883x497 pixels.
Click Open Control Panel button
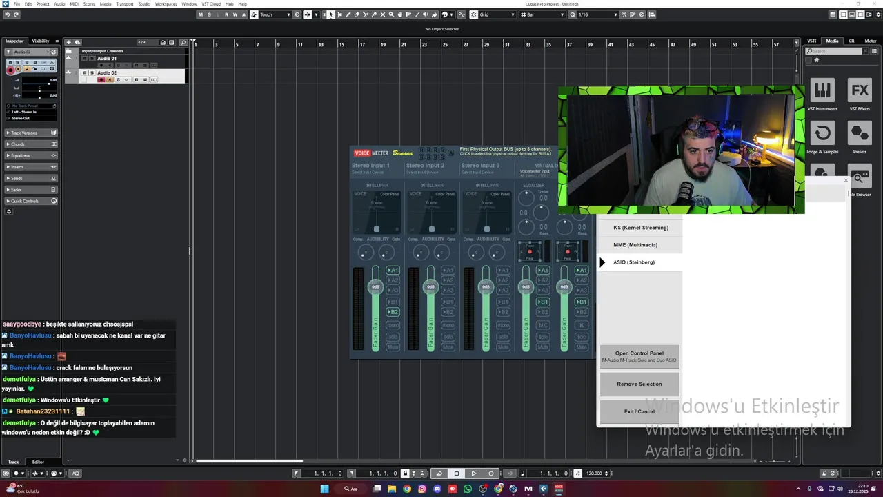click(639, 356)
